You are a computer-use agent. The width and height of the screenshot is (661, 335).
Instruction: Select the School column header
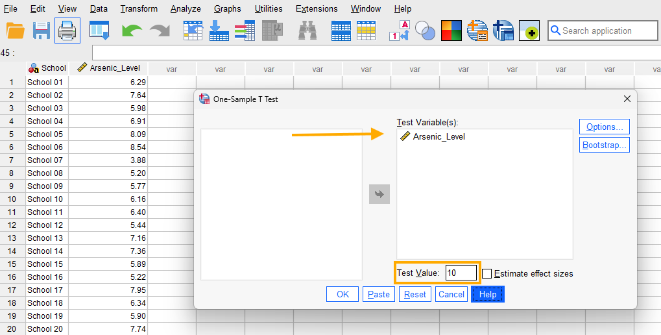click(x=47, y=68)
